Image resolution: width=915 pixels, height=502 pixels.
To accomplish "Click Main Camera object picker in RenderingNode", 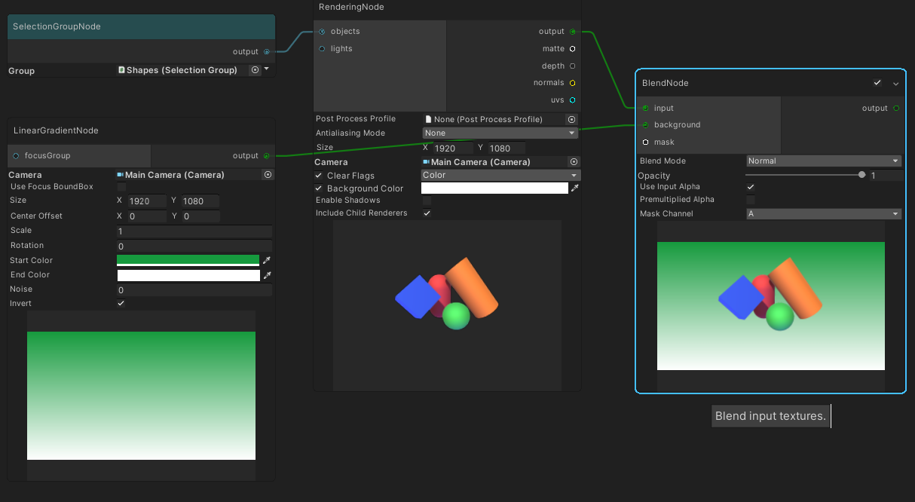I will point(571,161).
